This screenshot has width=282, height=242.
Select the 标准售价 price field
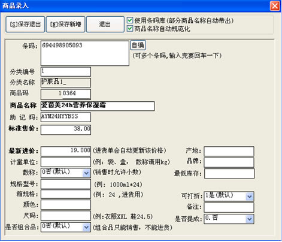[x=66, y=130]
